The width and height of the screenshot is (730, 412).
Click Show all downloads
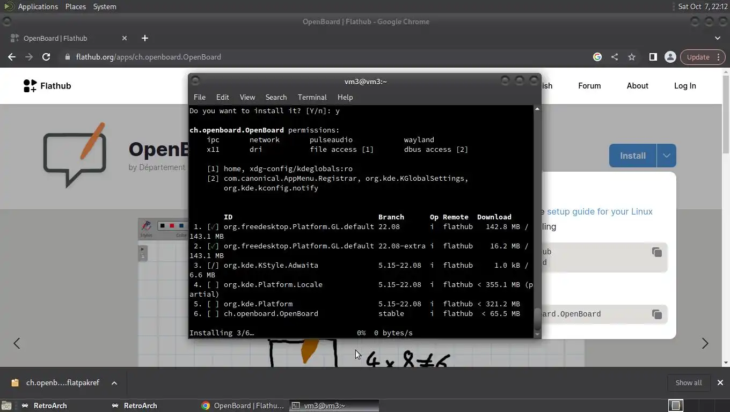[x=688, y=382]
